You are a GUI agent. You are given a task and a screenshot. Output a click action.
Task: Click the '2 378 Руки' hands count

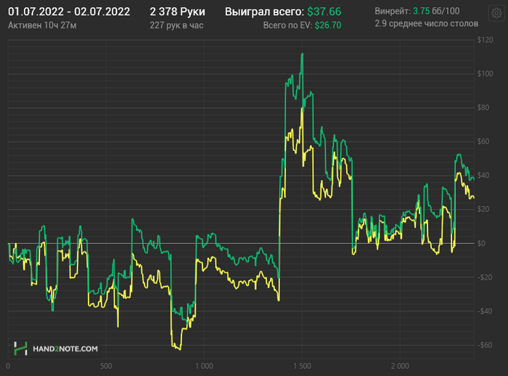178,12
